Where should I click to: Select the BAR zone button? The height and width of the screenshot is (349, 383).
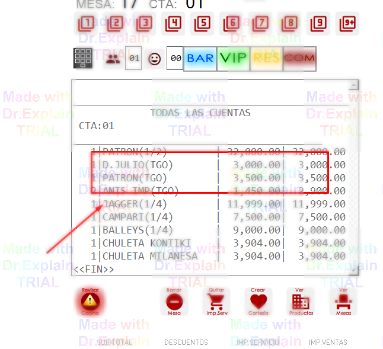click(200, 59)
